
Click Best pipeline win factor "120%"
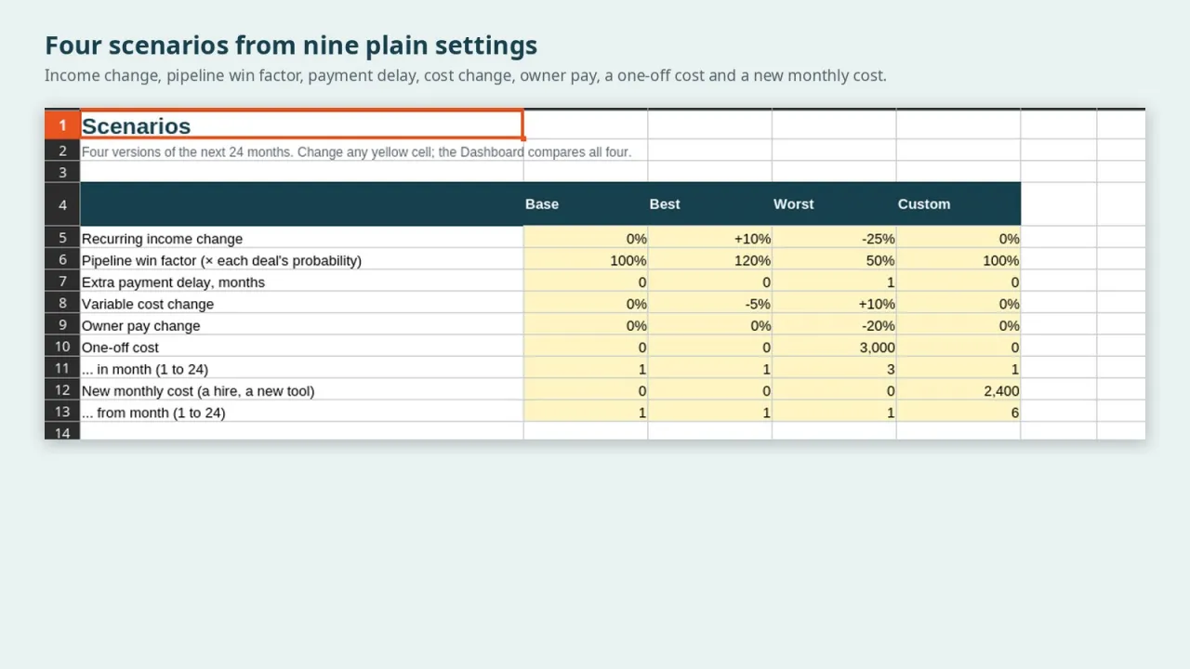(710, 260)
